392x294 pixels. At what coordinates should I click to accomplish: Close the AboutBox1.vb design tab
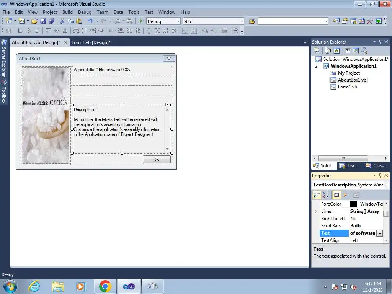point(66,42)
